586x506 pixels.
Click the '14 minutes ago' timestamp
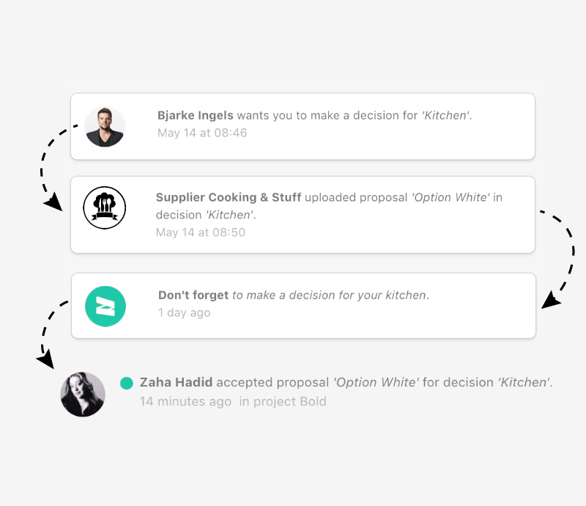coord(183,401)
